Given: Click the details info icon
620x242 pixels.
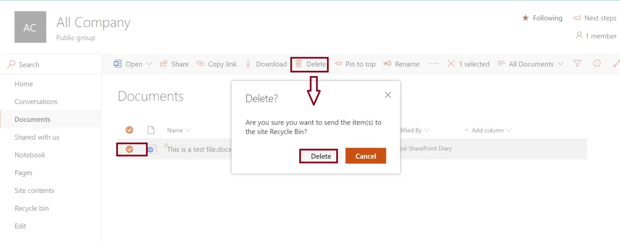Looking at the screenshot, I should (x=597, y=64).
